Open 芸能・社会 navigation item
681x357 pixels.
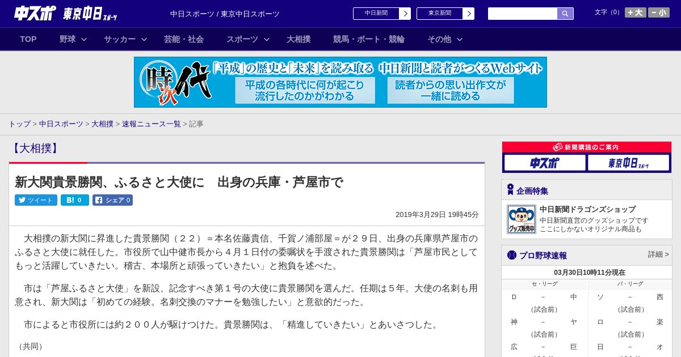184,39
